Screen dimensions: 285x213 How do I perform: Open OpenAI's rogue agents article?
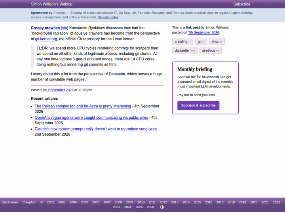[91, 118]
